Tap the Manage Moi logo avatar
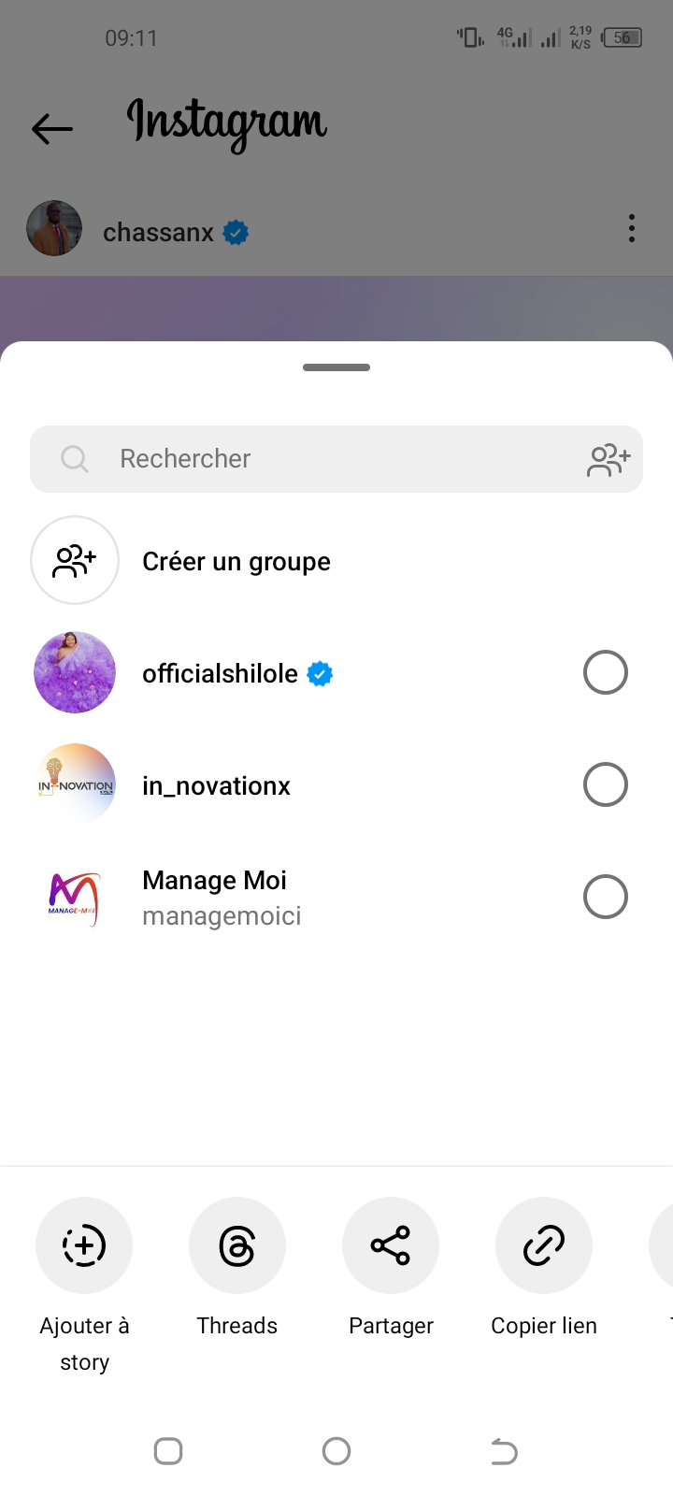This screenshot has width=673, height=1496. tap(75, 898)
